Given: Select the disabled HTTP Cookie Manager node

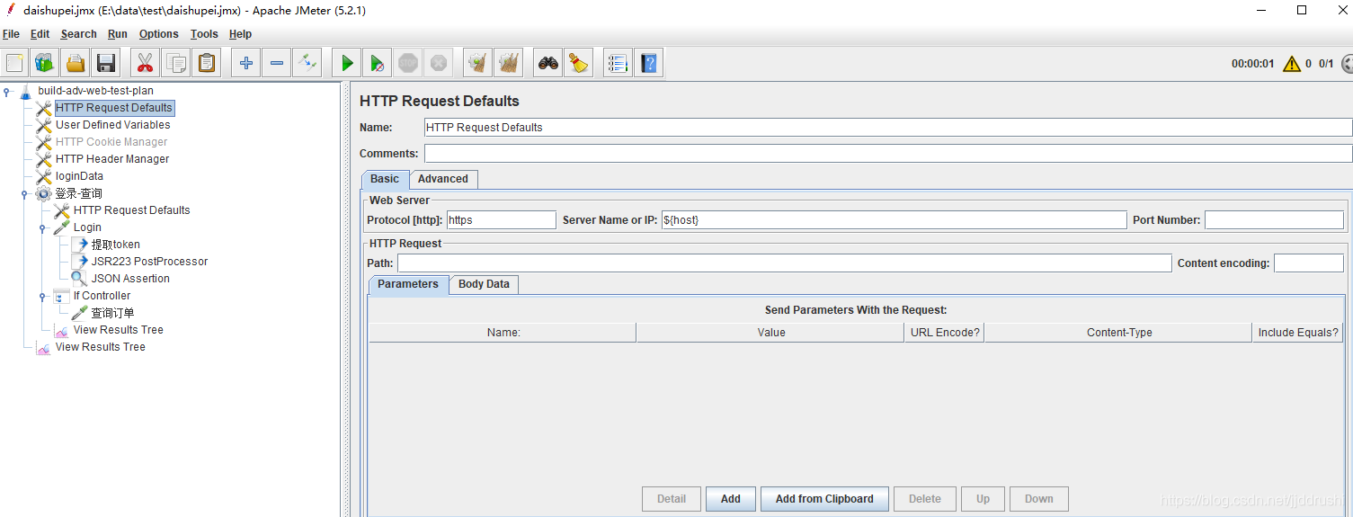Looking at the screenshot, I should point(111,142).
